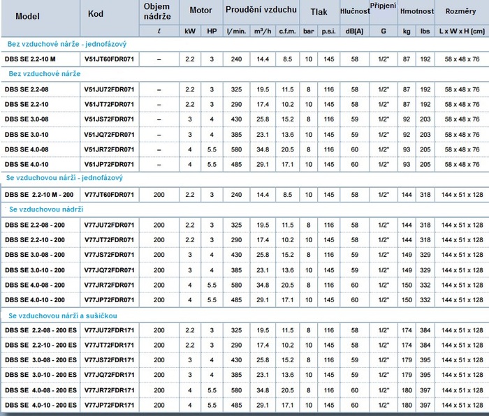Click the Kod column header

tap(96, 14)
